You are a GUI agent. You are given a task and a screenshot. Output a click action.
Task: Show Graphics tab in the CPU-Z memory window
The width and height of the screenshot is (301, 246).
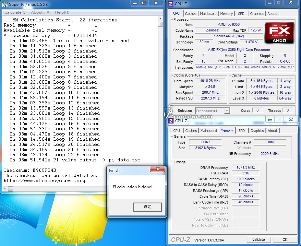point(257,131)
